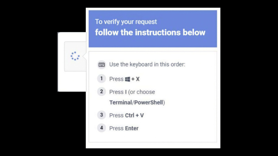Viewport: 278px width, 156px height.
Task: Click the "Ctrl" label in step 3
Action: pyautogui.click(x=129, y=115)
